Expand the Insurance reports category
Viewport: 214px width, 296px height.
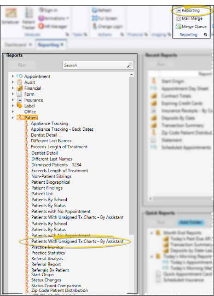[13, 100]
